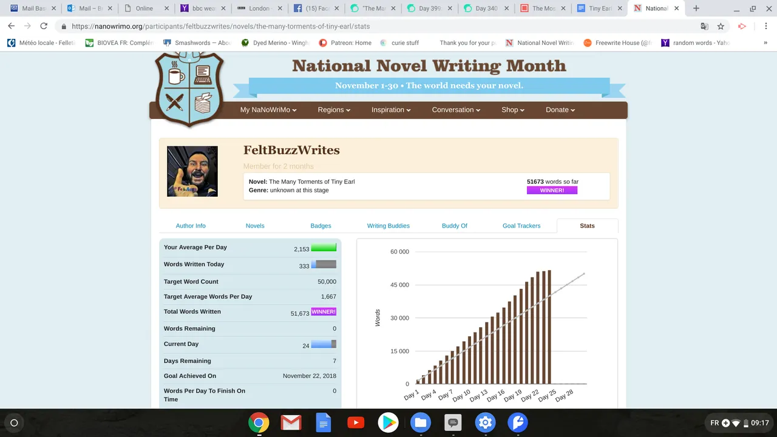Click the NaNoWriMo shield logo

pyautogui.click(x=190, y=89)
